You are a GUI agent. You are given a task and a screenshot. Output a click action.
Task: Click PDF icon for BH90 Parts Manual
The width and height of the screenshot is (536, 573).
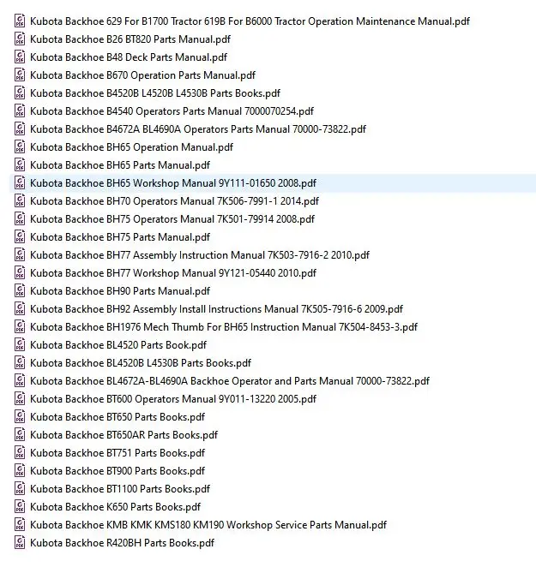[x=20, y=291]
